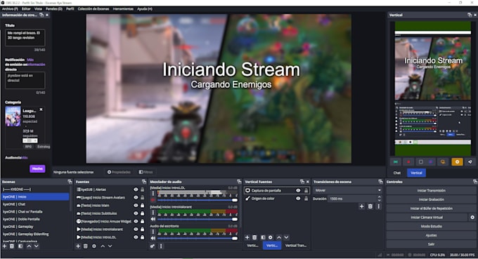The width and height of the screenshot is (478, 259).
Task: Open Herramientas menu
Action: [123, 9]
